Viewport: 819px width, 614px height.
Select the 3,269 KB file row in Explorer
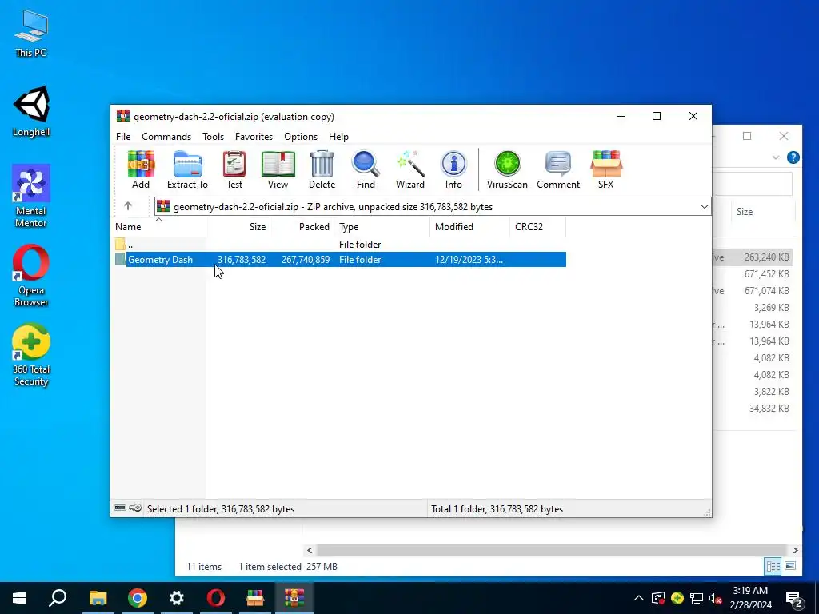[x=754, y=308]
